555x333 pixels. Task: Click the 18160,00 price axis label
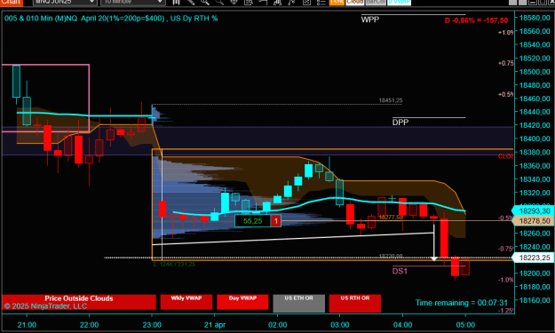click(535, 300)
